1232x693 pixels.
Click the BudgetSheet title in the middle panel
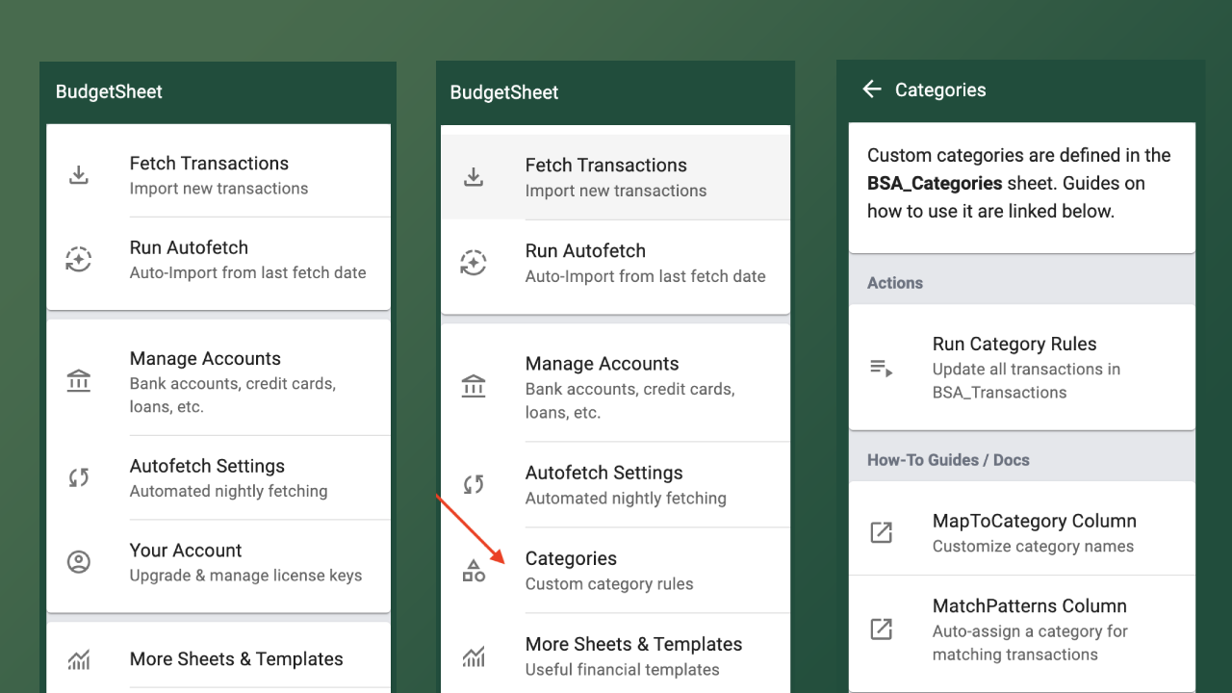[504, 93]
